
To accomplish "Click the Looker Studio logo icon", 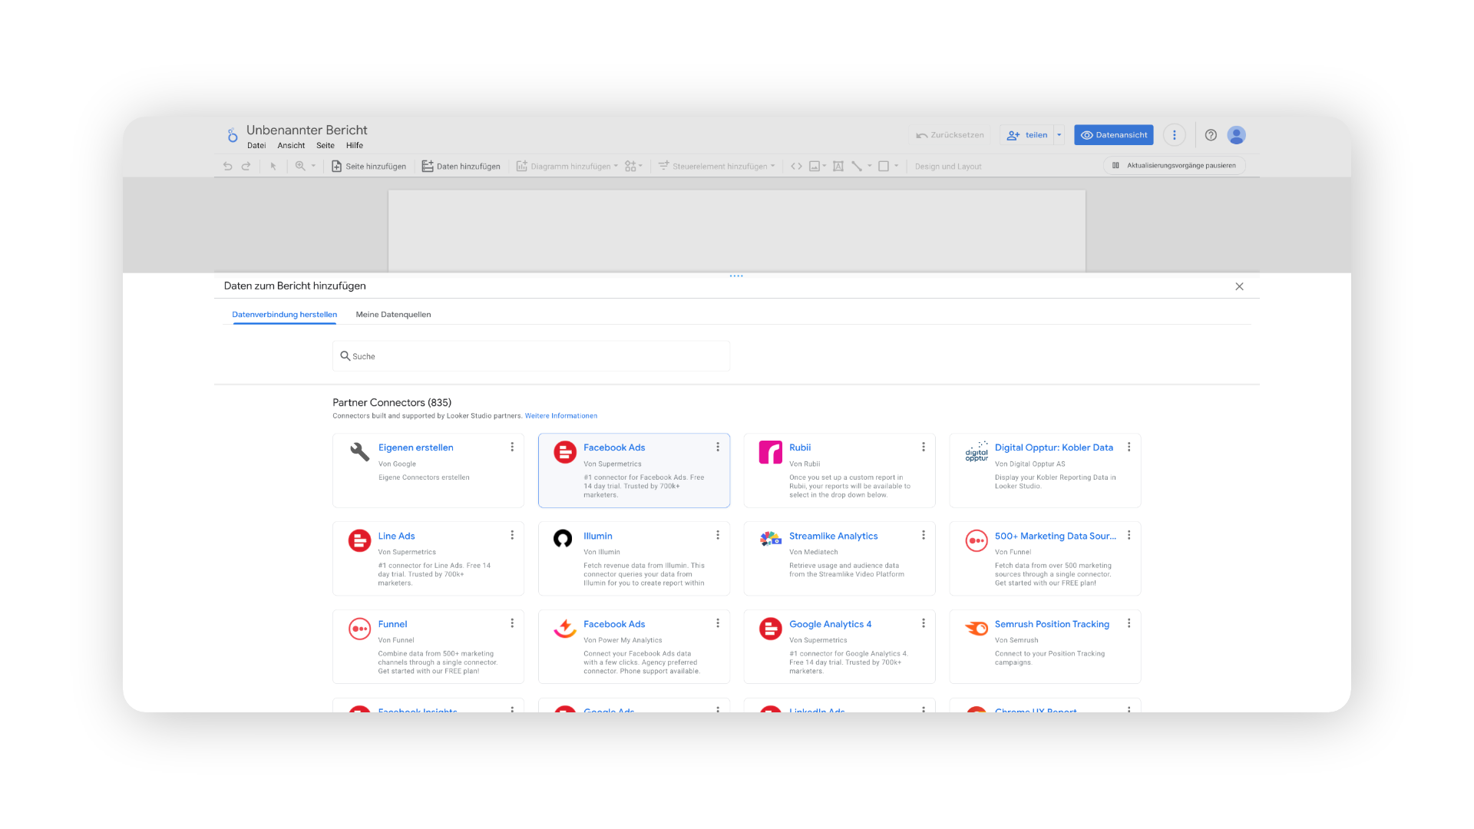I will click(x=233, y=135).
